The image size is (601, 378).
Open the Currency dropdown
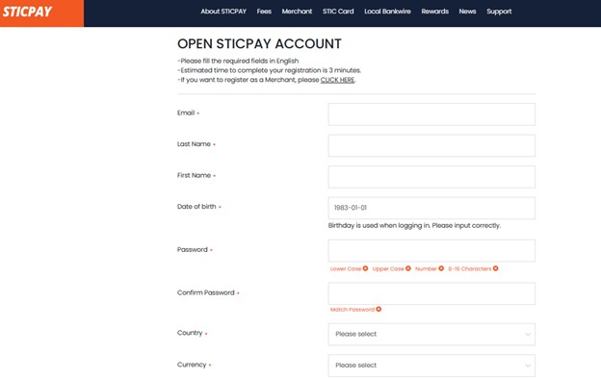pos(431,365)
